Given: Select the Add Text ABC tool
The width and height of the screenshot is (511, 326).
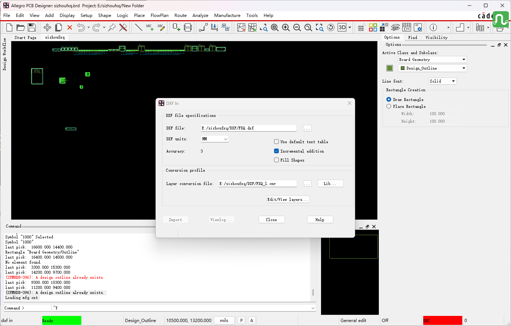Looking at the screenshot, I should point(150,27).
